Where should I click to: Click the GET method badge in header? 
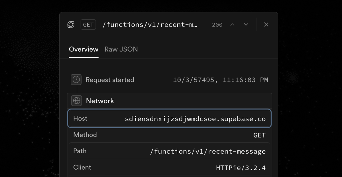[88, 25]
